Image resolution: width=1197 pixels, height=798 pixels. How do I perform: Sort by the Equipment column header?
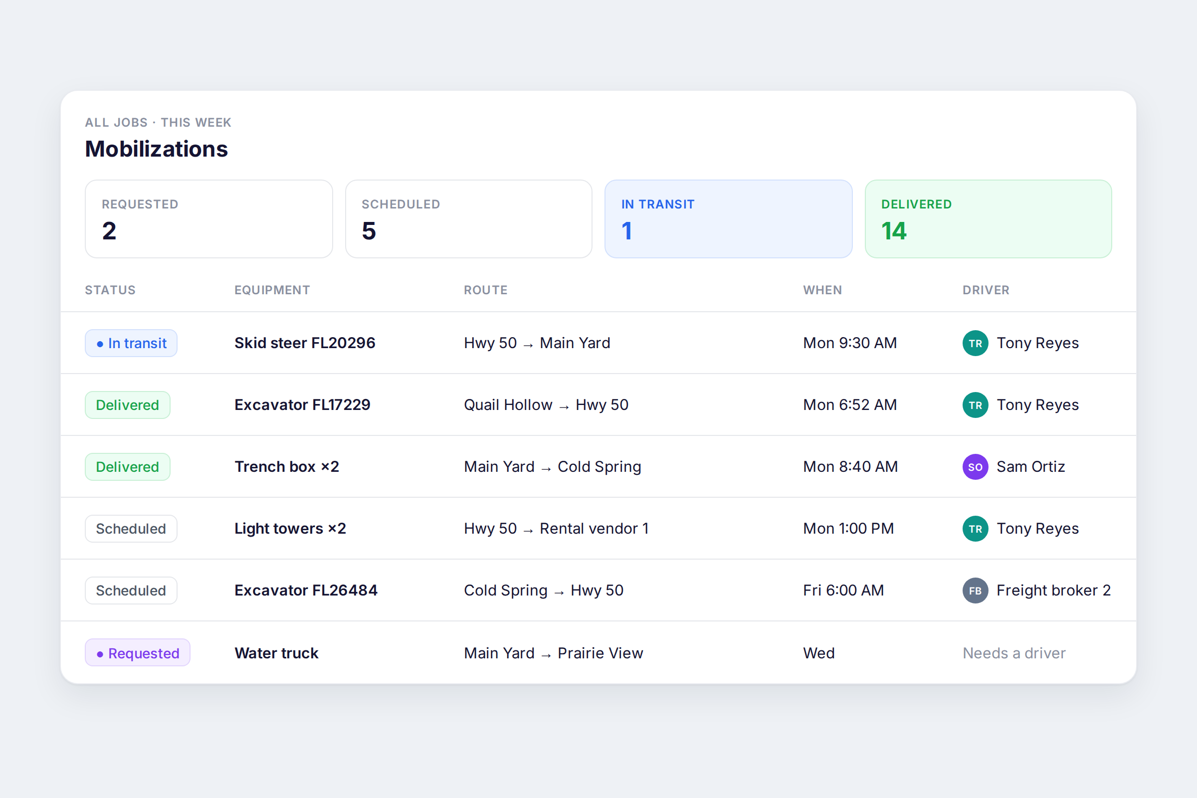pos(272,290)
